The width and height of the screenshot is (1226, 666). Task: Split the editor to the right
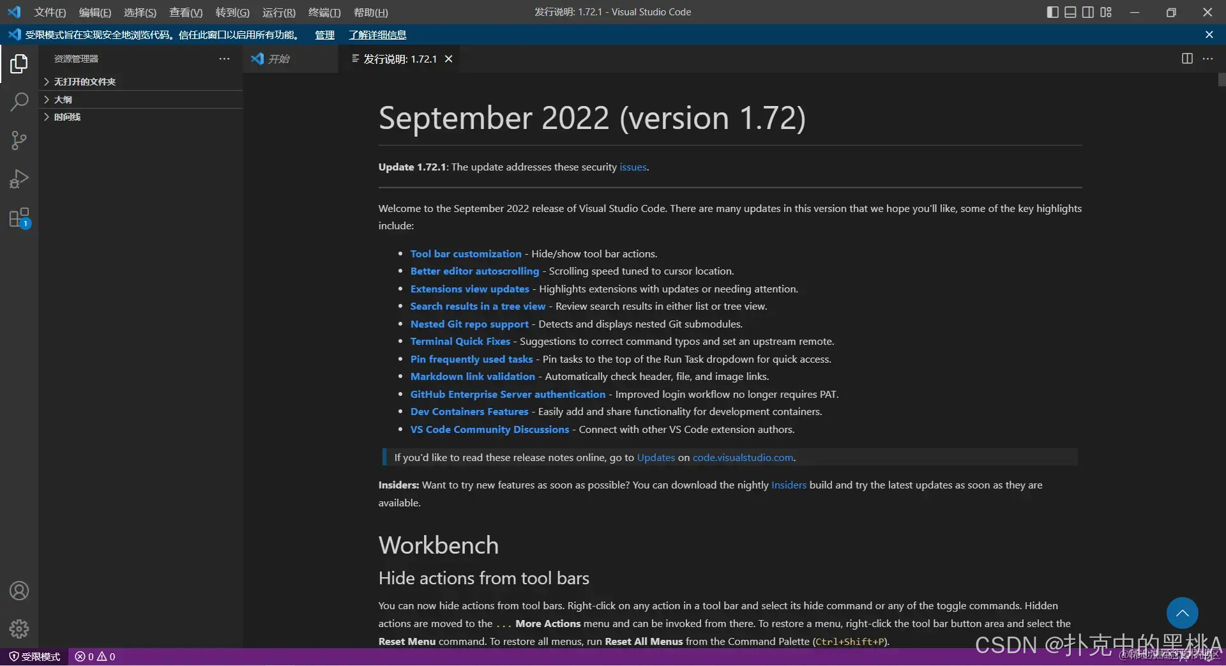coord(1187,59)
